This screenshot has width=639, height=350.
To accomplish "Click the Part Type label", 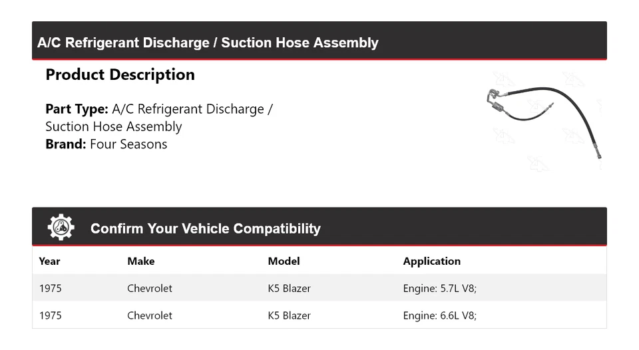I will [77, 109].
